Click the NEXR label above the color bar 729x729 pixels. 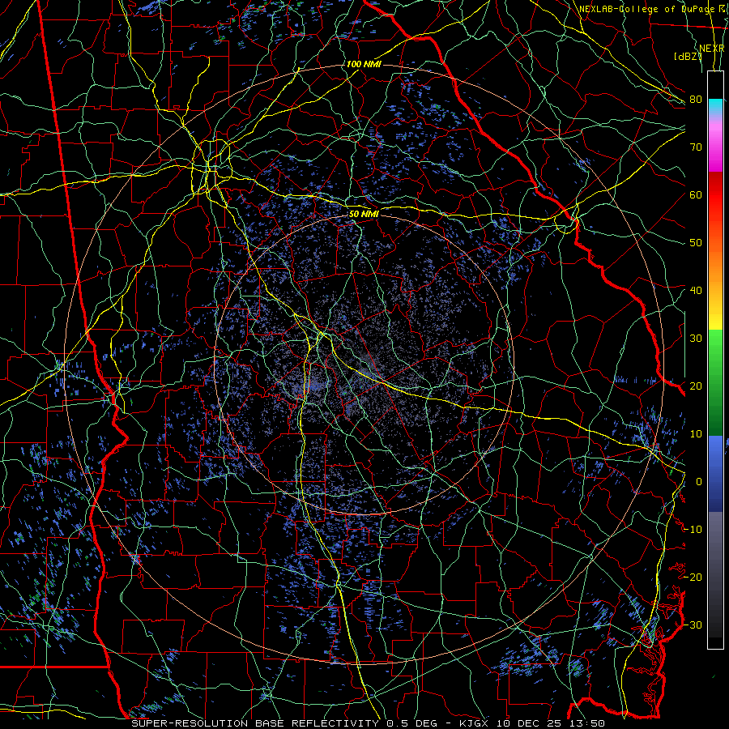point(712,49)
